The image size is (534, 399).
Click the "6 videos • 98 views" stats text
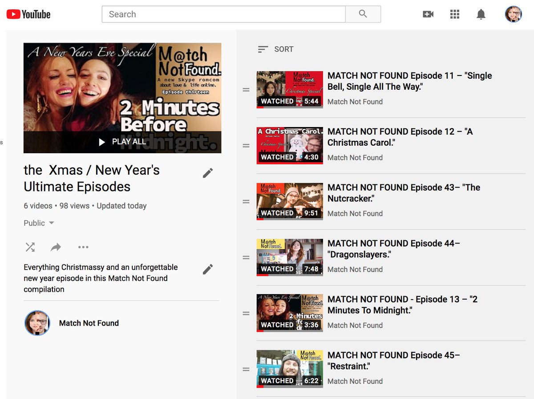point(57,206)
